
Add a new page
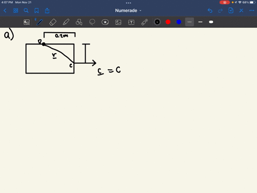231,11
